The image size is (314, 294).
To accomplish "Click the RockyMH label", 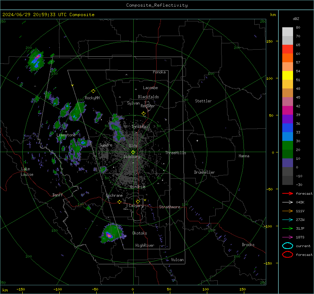I will point(92,98).
